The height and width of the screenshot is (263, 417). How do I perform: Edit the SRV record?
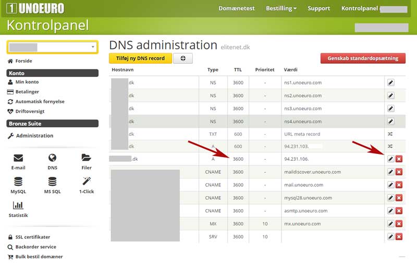tap(390, 236)
